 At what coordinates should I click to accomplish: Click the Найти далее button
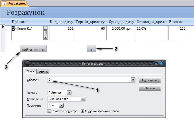tap(150, 80)
